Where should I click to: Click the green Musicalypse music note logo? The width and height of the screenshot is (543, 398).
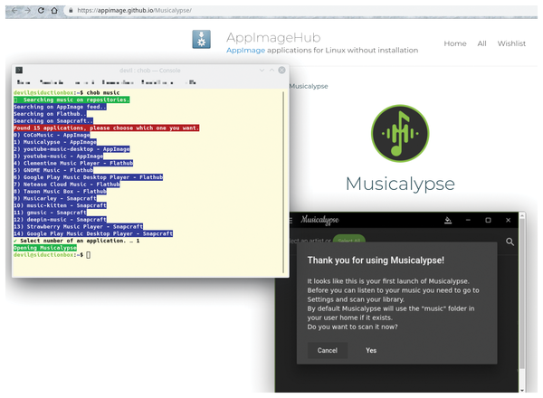tap(400, 133)
